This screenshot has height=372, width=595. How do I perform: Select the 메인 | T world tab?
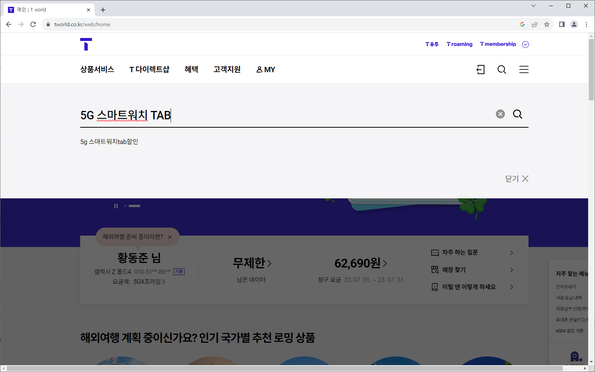(x=49, y=10)
